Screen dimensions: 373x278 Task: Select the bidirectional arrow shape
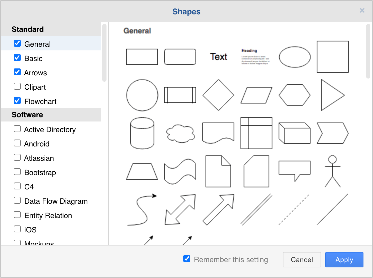[x=180, y=209]
